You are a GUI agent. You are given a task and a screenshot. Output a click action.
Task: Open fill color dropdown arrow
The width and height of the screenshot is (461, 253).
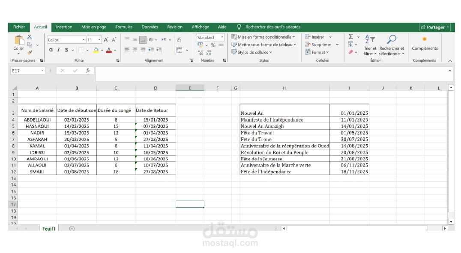[x=102, y=50]
